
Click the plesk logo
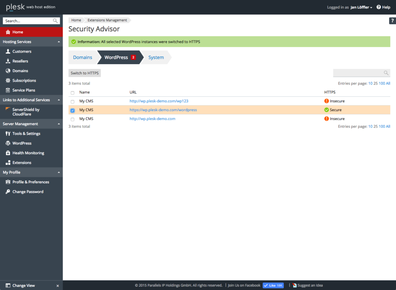point(15,7)
